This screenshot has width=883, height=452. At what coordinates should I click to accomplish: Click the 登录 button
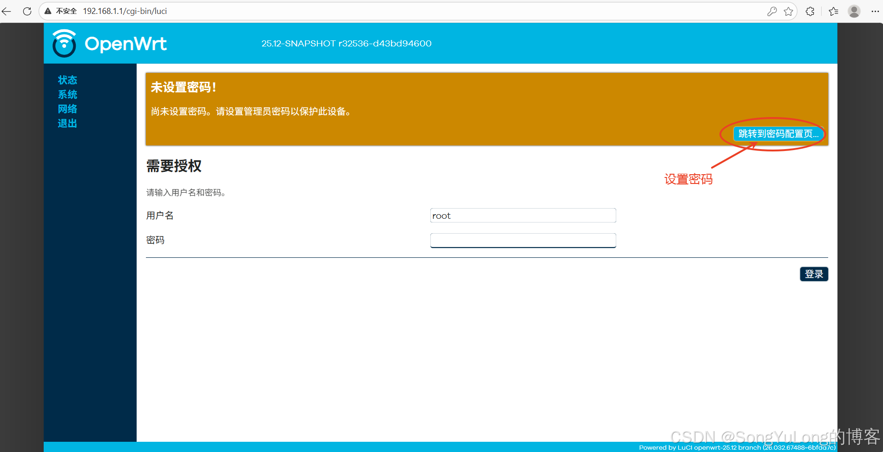(x=814, y=274)
